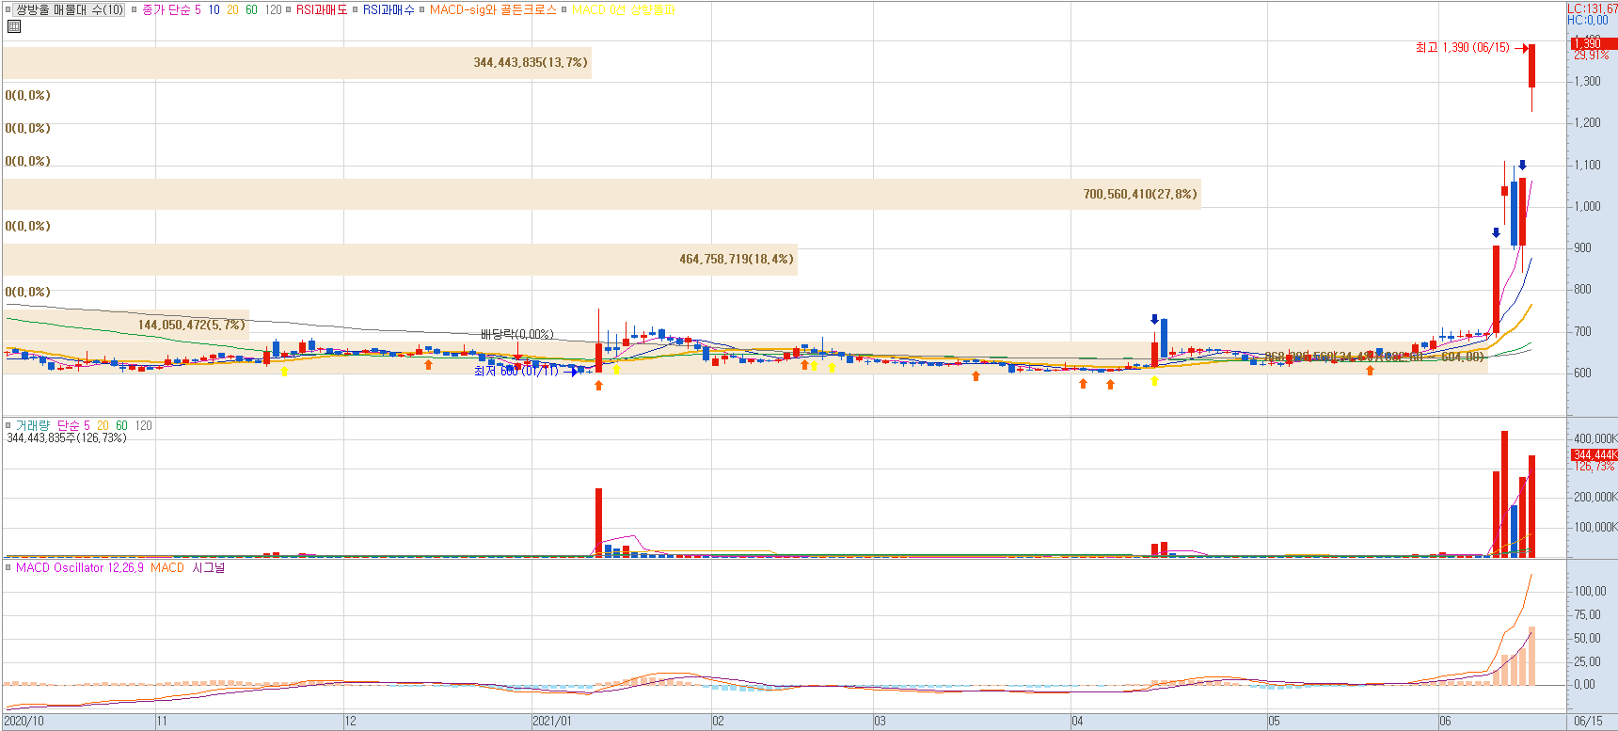Select the 344,443,835(13.7%) volume profile bar
Image resolution: width=1618 pixels, height=731 pixels.
click(x=296, y=63)
